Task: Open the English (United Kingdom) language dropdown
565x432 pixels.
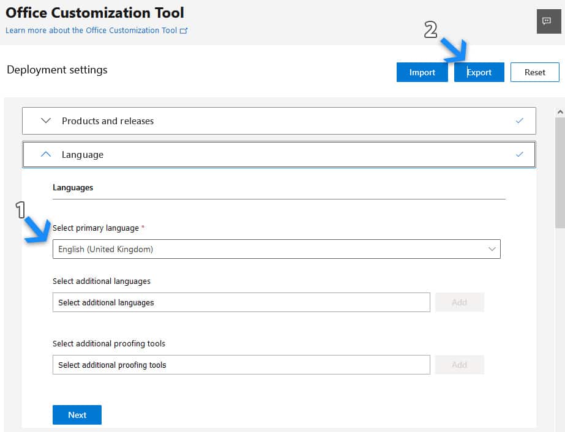Action: [x=275, y=248]
